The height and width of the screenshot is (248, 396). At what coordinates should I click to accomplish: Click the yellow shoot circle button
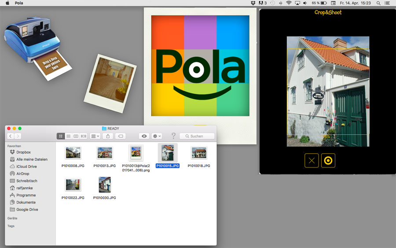[328, 160]
